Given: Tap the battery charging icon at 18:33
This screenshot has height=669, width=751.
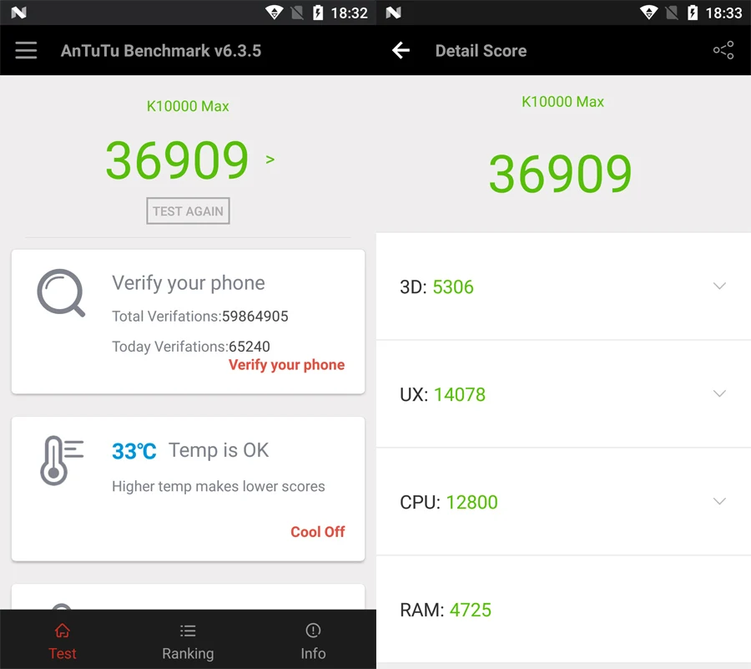Looking at the screenshot, I should (693, 13).
